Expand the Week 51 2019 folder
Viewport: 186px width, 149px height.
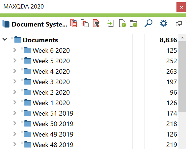point(15,113)
